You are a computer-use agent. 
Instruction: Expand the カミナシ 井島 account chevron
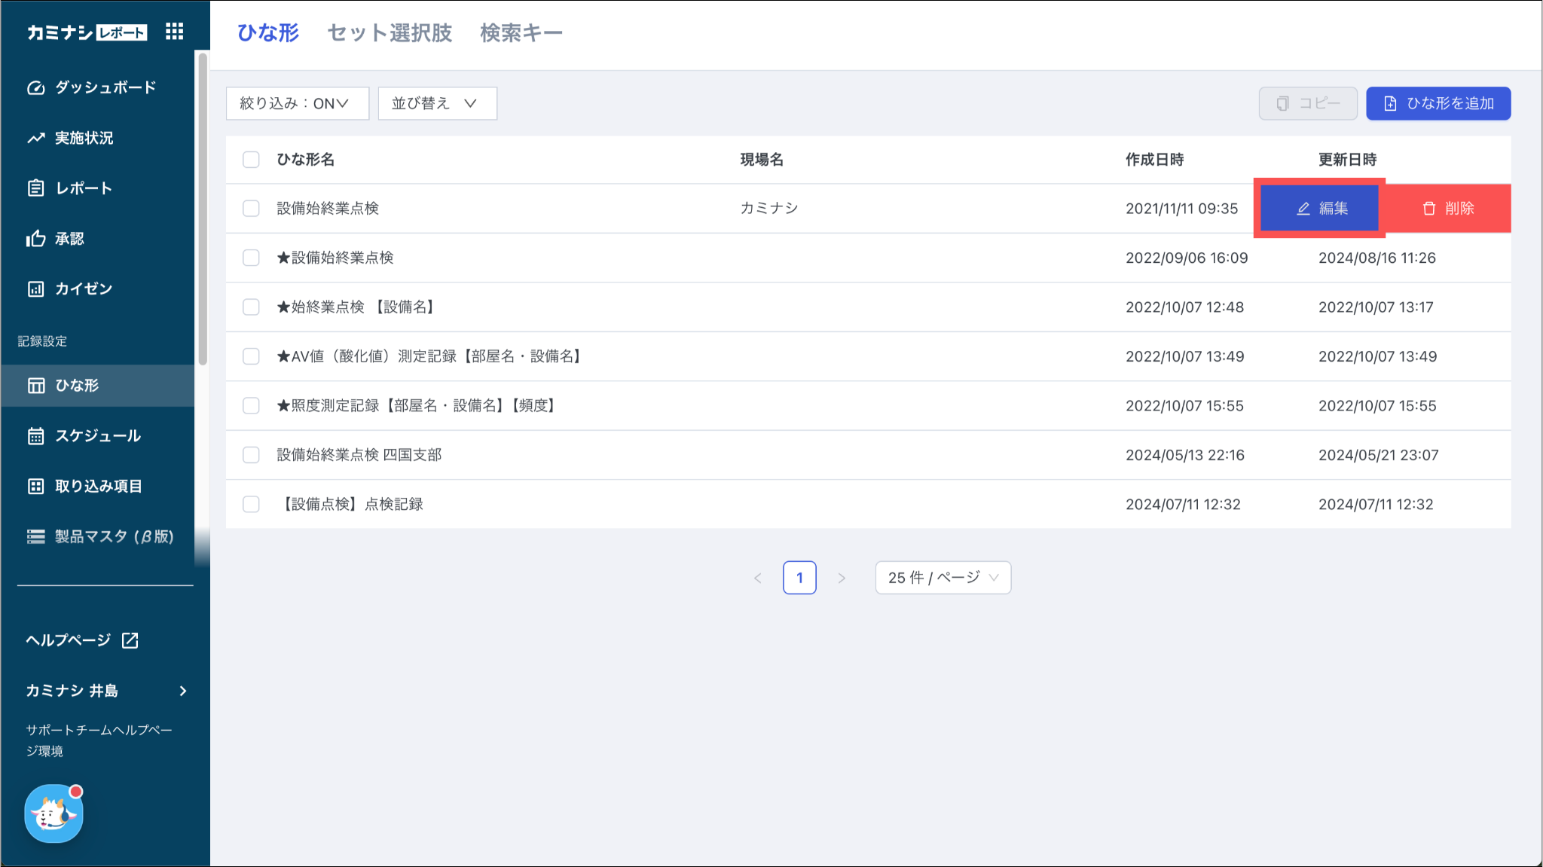coord(183,691)
